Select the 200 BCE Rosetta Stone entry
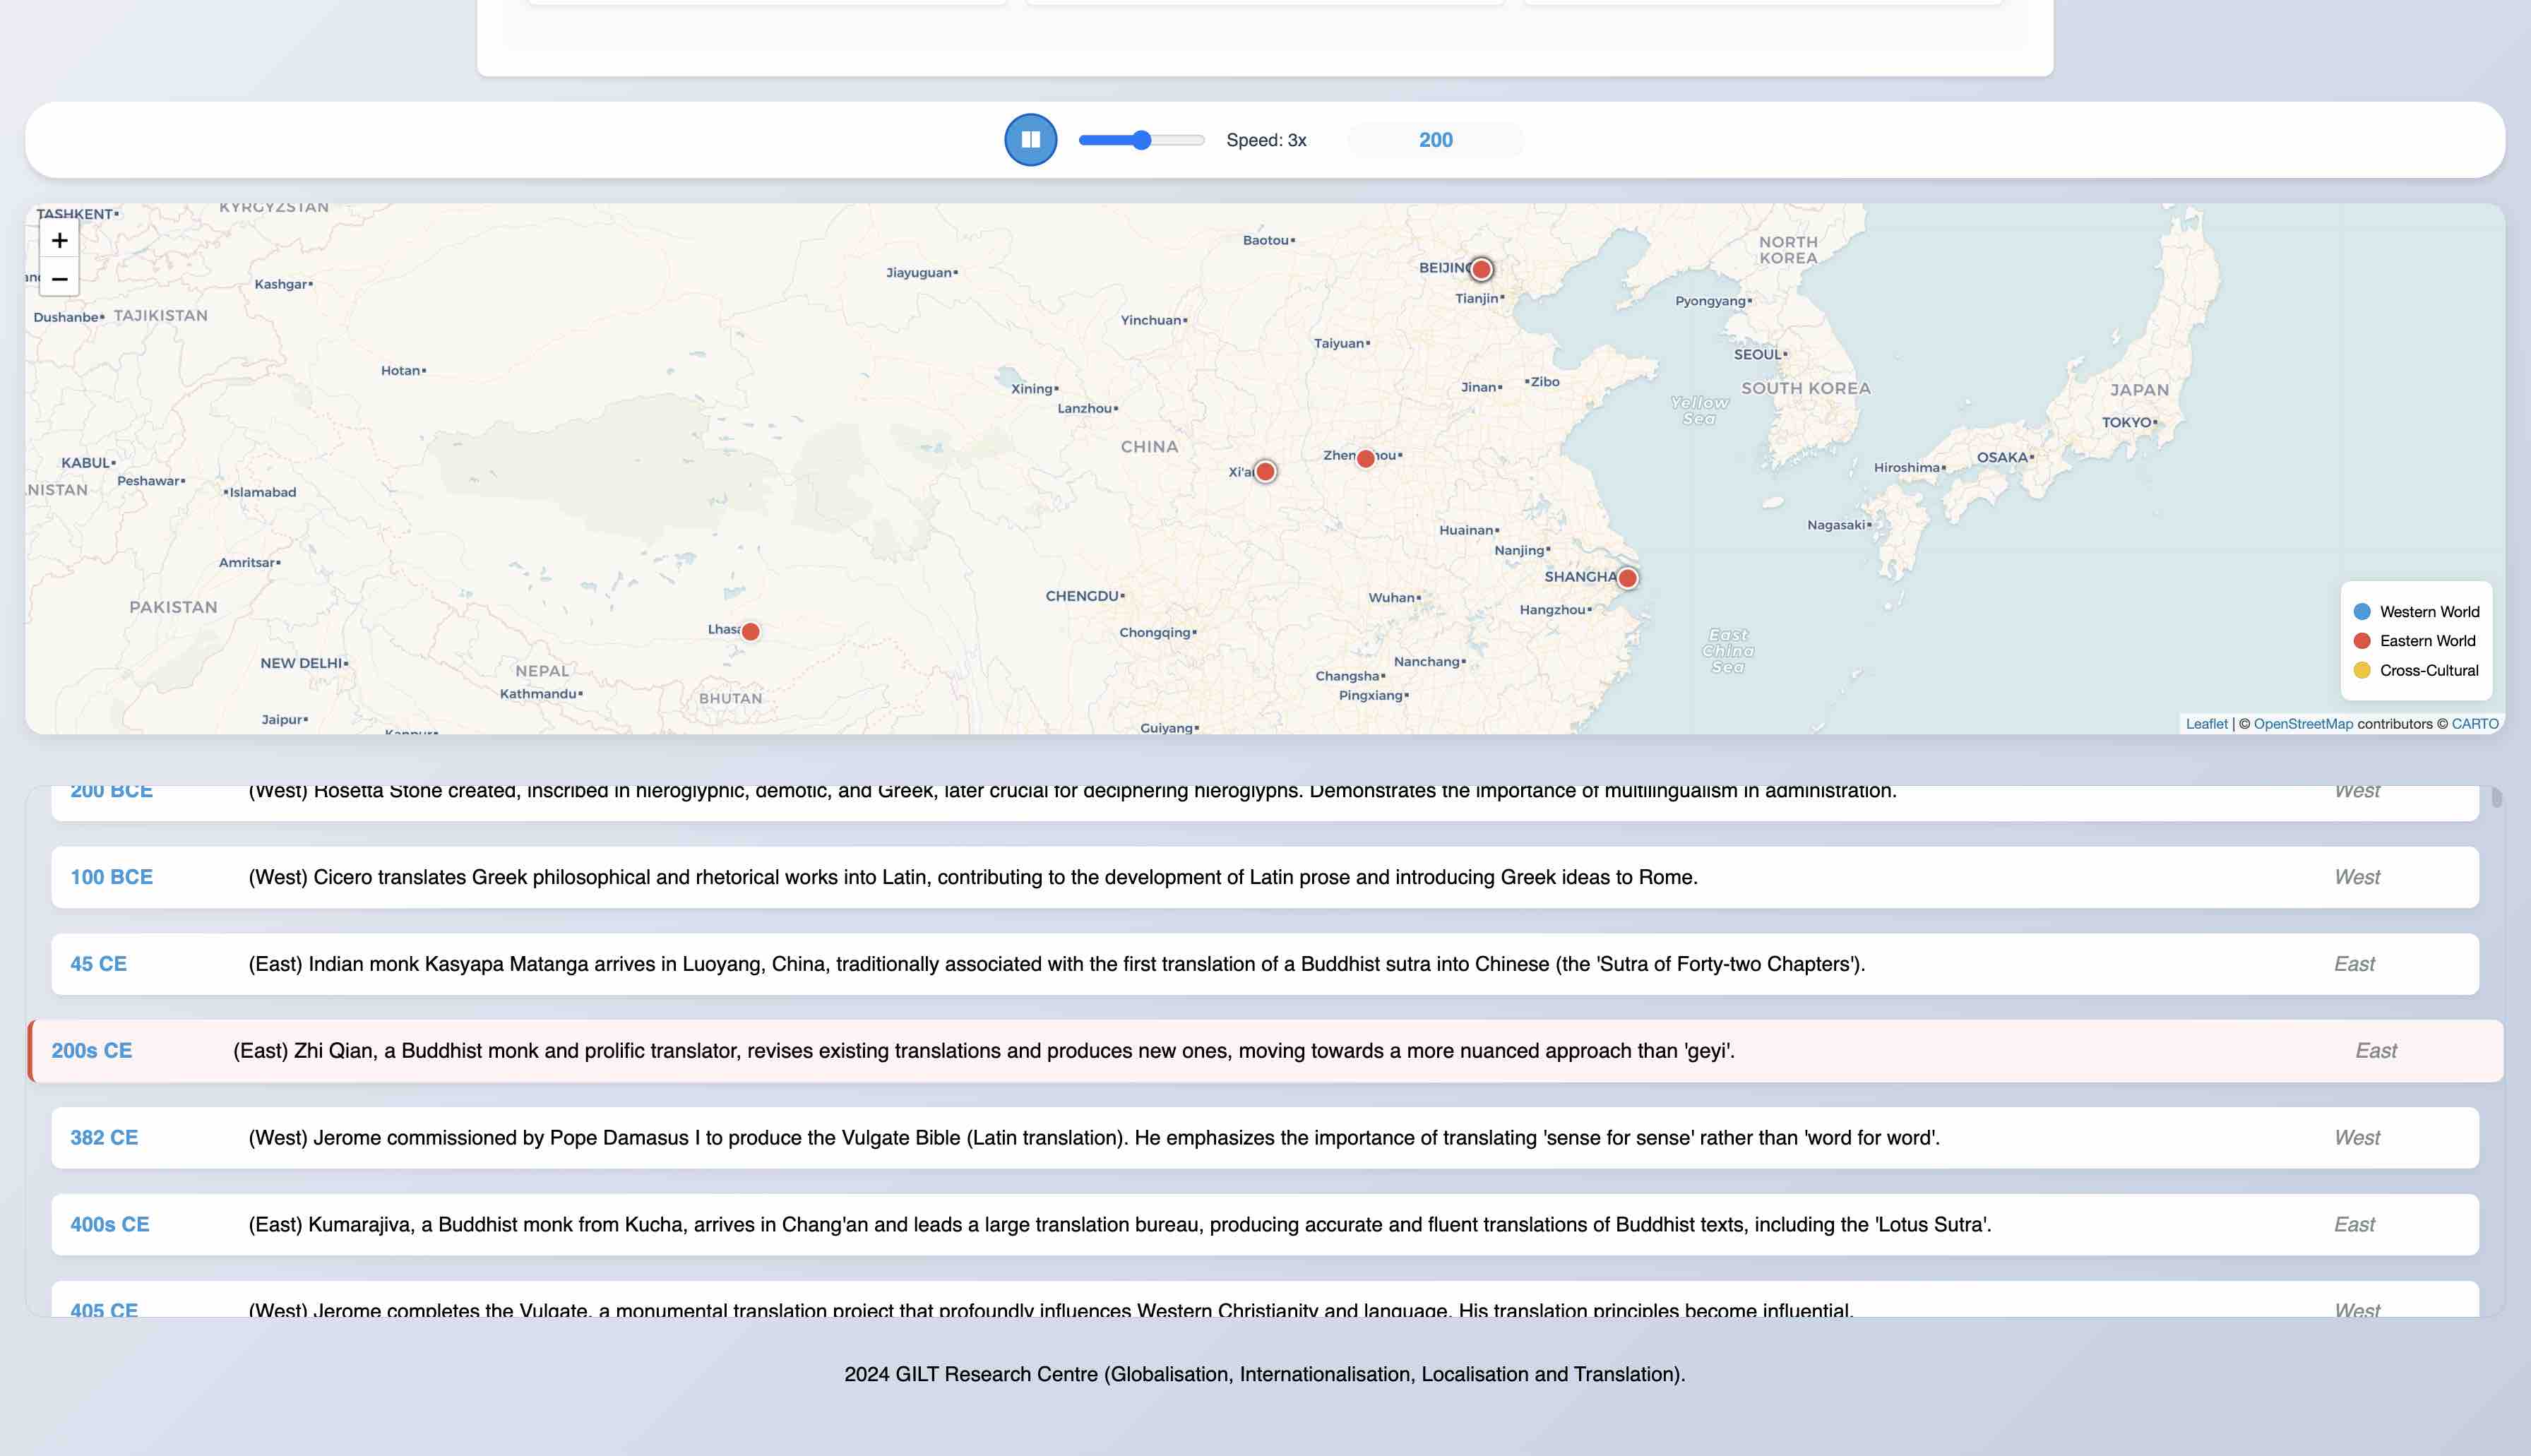This screenshot has height=1456, width=2531. tap(1265, 803)
